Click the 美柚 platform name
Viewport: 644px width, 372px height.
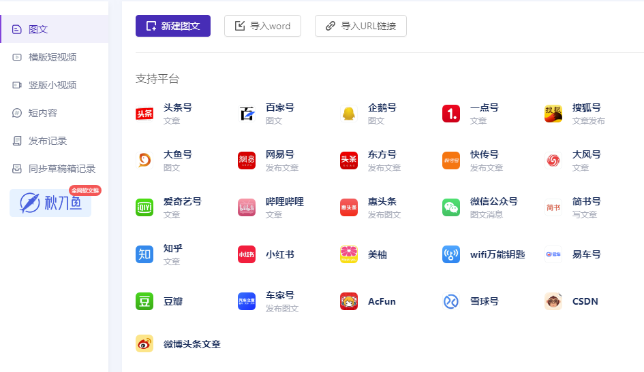[x=377, y=254]
